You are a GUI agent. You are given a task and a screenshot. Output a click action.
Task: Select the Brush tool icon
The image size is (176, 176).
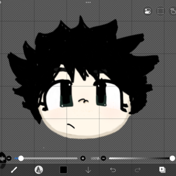pos(14,170)
